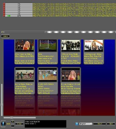Open the About dialog
The height and width of the screenshot is (129, 116).
(x=100, y=124)
